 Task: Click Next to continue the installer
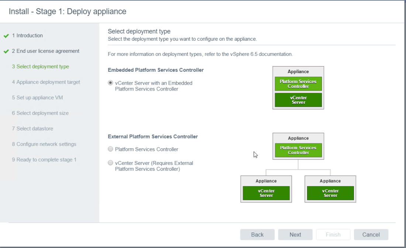[295, 235]
